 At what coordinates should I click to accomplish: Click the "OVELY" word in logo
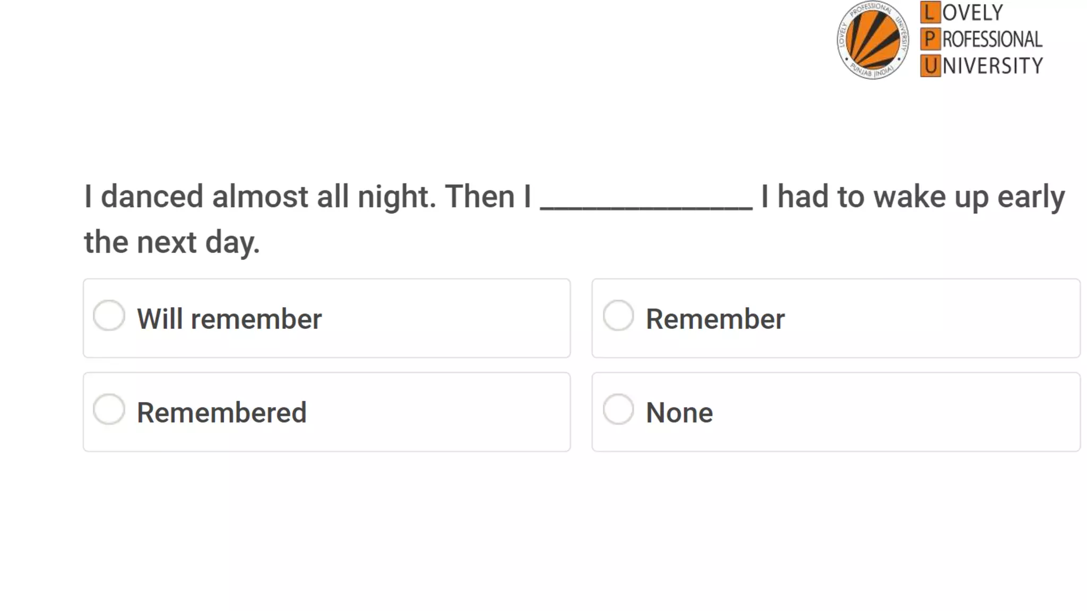point(972,13)
